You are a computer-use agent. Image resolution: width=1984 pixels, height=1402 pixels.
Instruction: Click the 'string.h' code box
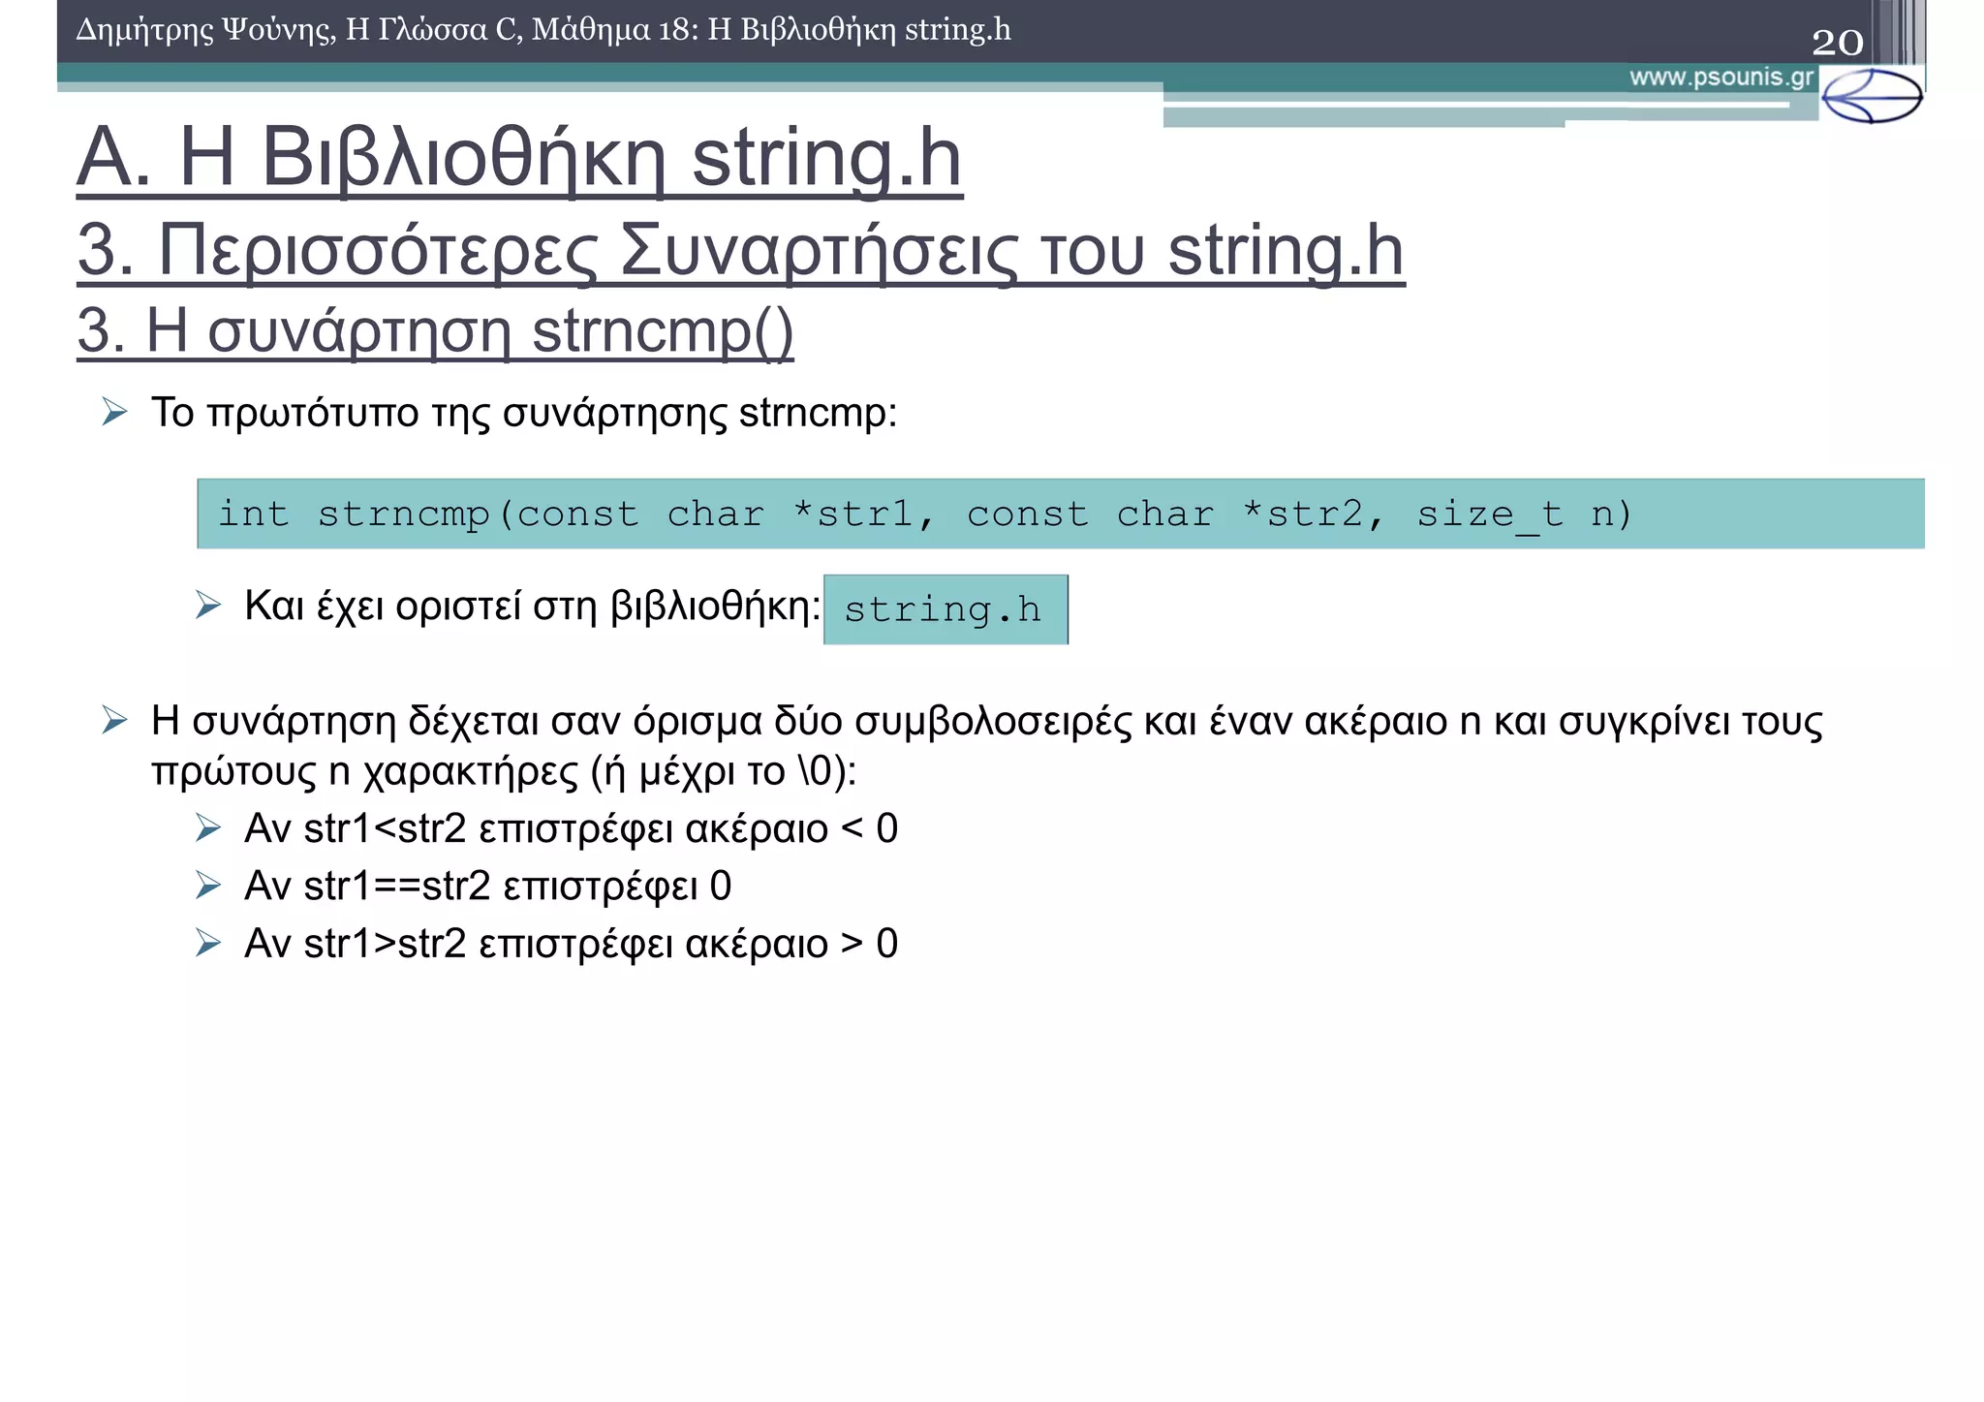(945, 609)
